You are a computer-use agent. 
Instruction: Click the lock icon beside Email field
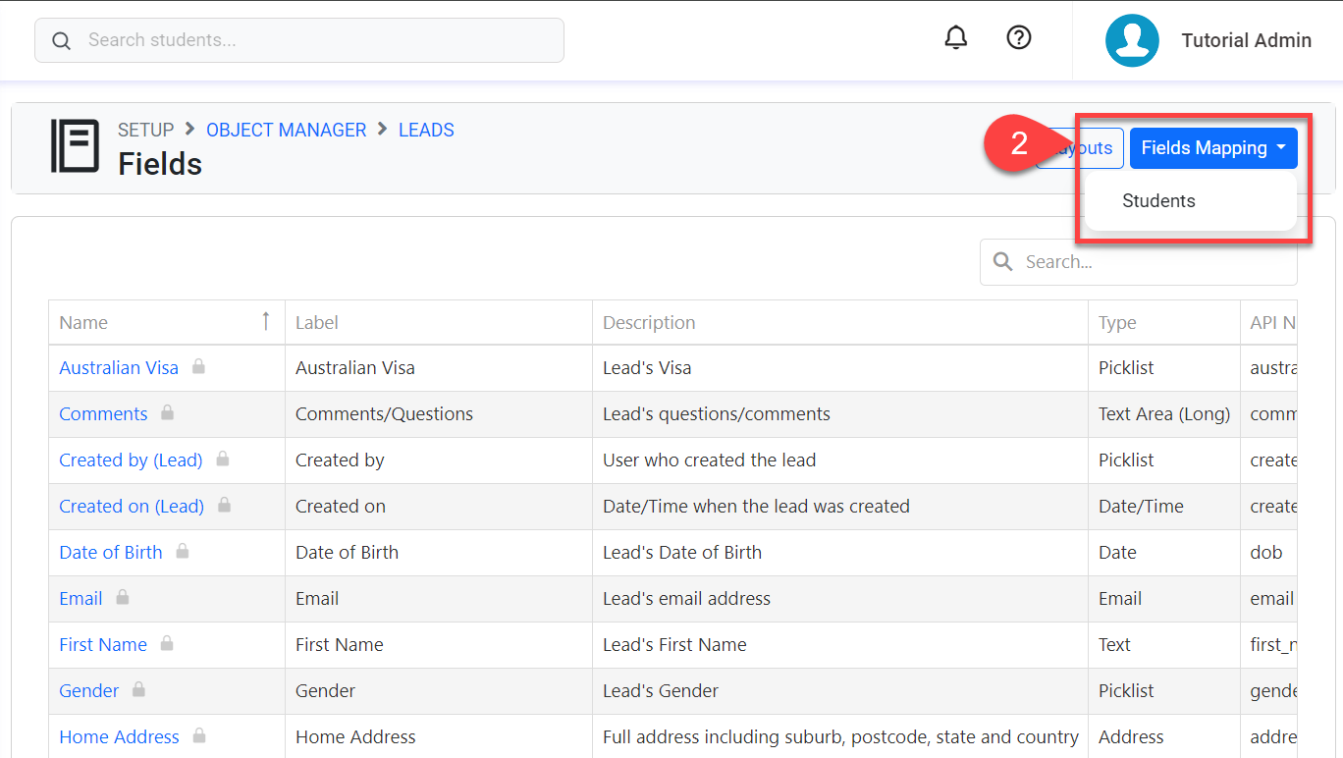pyautogui.click(x=123, y=597)
